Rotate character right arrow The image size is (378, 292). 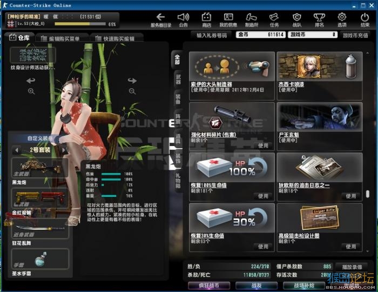[132, 81]
